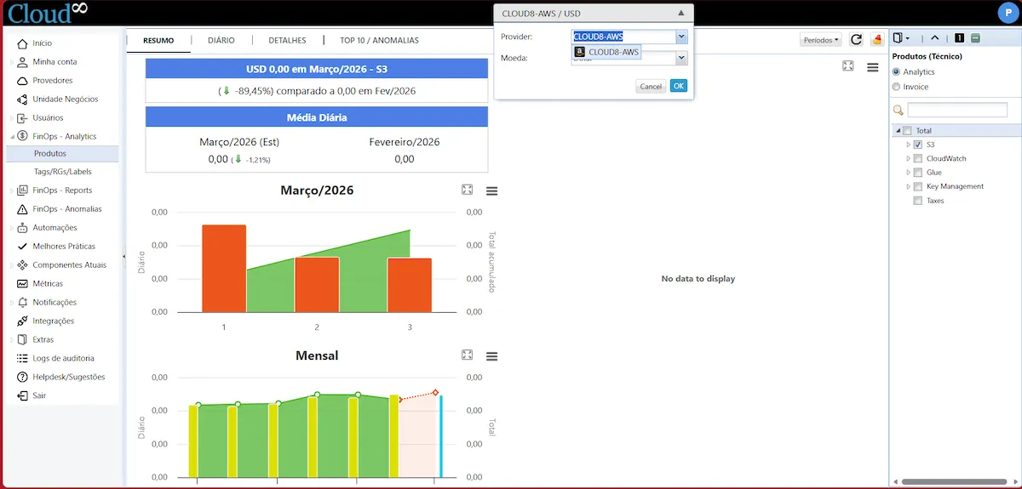Collapse the CLOUD8-AWS / USD popup header arrow

(680, 14)
